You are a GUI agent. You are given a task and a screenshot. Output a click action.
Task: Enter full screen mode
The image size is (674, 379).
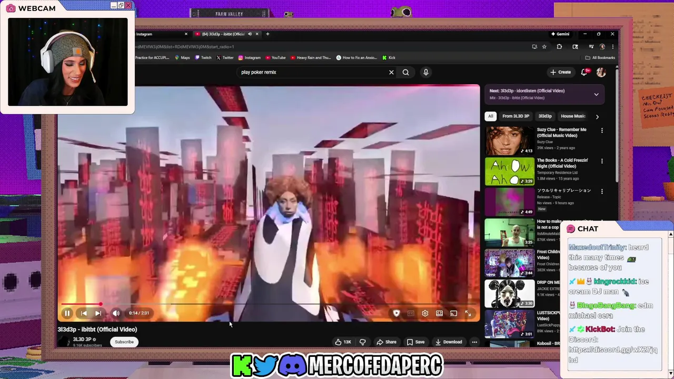pos(468,313)
